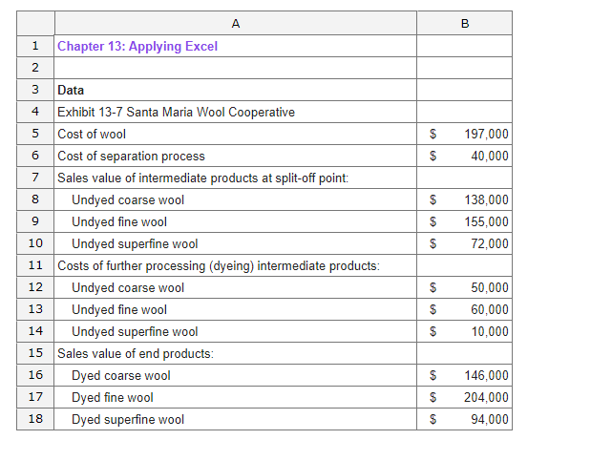Viewport: 591px width, 461px height.
Task: Select column B header
Action: [464, 23]
